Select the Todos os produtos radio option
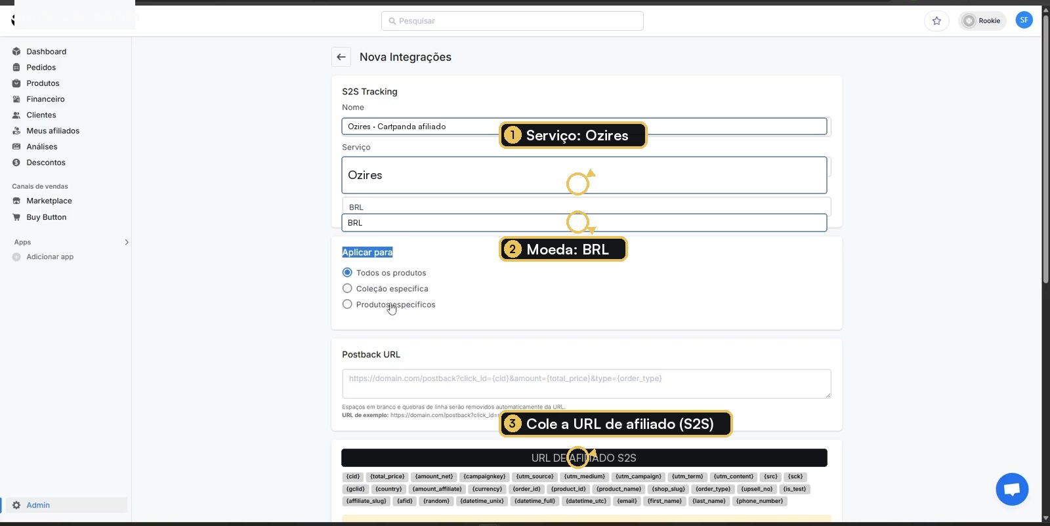Image resolution: width=1050 pixels, height=526 pixels. [347, 272]
